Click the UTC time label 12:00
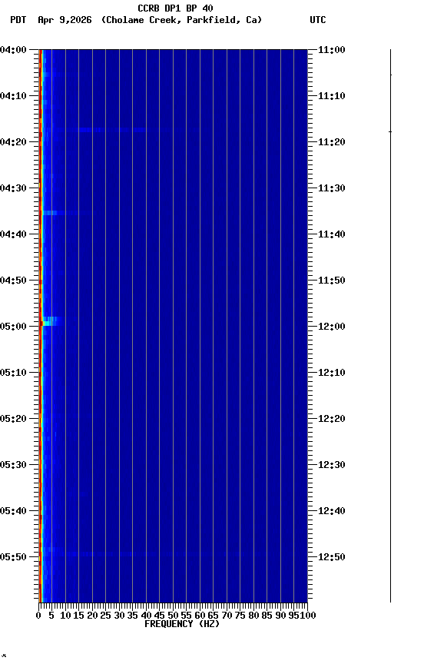The image size is (424, 664). click(331, 327)
